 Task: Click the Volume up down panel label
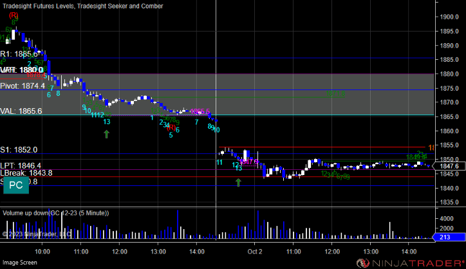click(x=55, y=213)
